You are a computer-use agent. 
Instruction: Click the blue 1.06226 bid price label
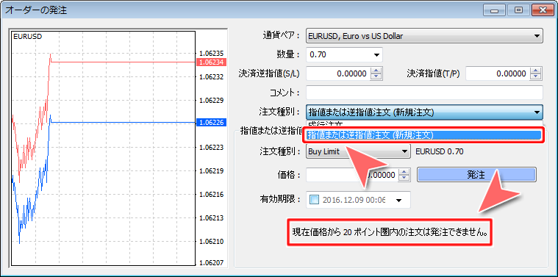(212, 123)
